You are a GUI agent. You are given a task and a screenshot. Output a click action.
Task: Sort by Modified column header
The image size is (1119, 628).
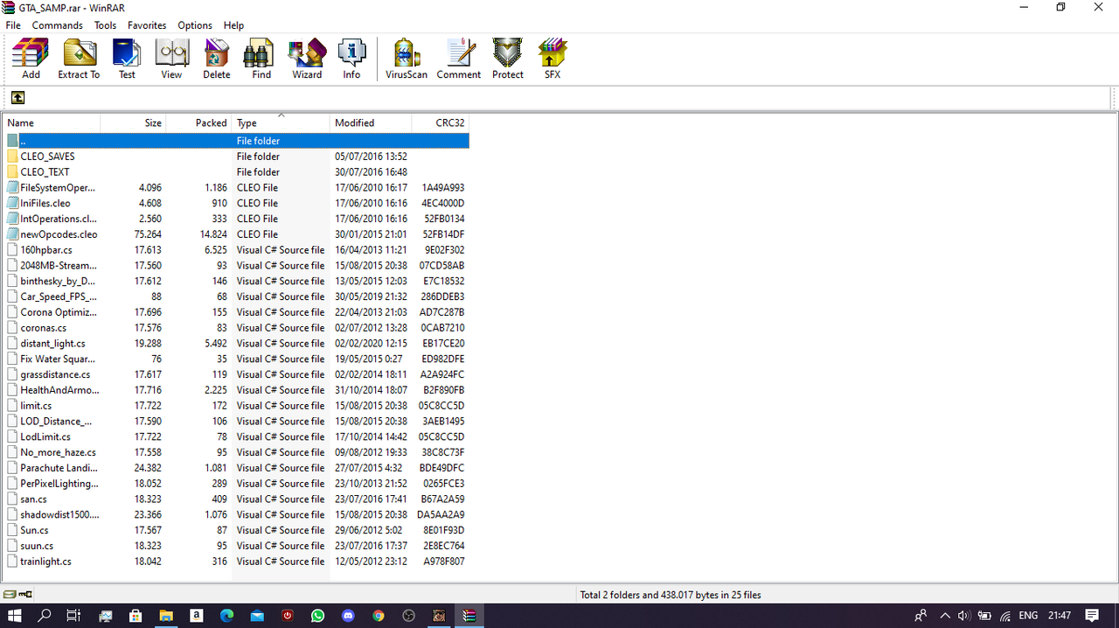[x=371, y=123]
